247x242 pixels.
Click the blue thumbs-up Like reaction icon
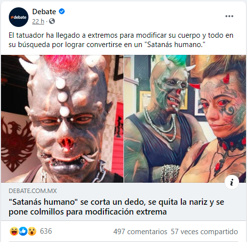[23, 231]
